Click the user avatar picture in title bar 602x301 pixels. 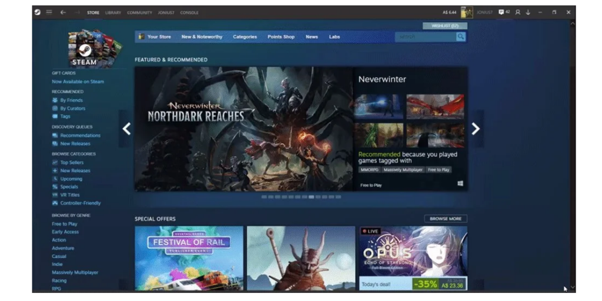tap(467, 12)
